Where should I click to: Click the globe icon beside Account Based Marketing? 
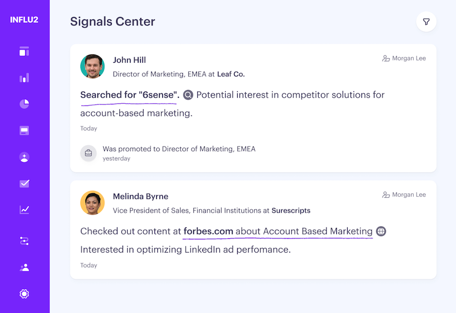[x=381, y=231]
